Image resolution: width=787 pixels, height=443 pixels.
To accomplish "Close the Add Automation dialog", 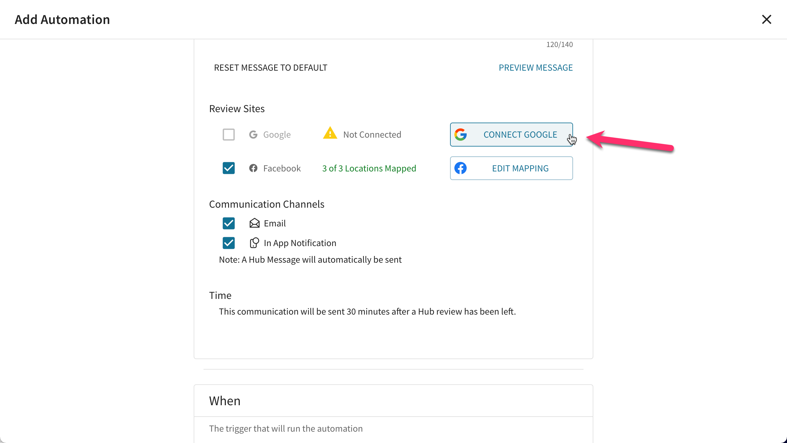I will (x=766, y=19).
